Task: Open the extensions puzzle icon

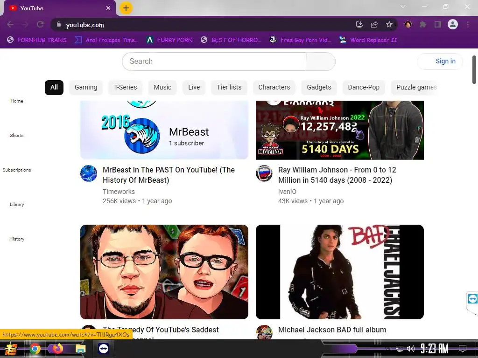Action: point(423,24)
